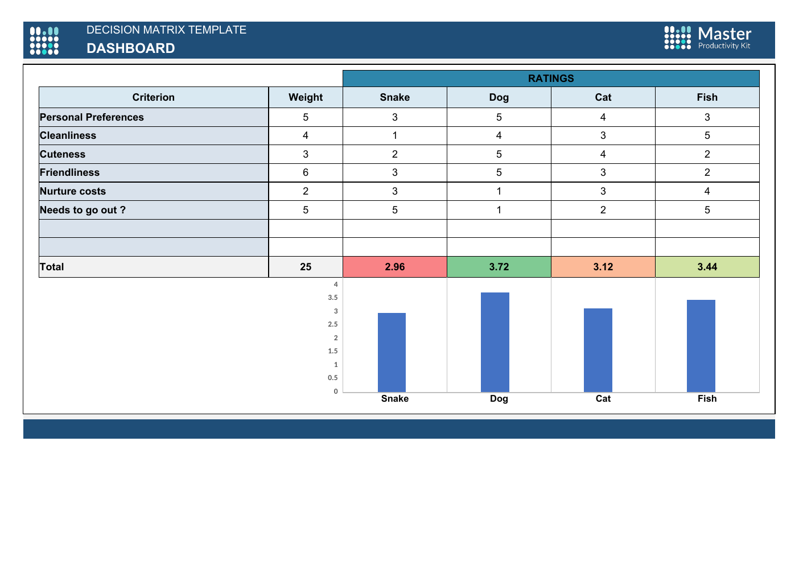Click the dotted logo beside the DASHBOARD title
Image resolution: width=799 pixels, height=565 pixels.
[x=44, y=40]
